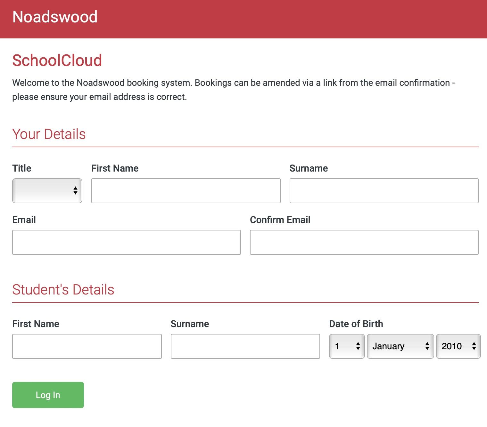Click the green Log In button
The width and height of the screenshot is (487, 427).
coord(48,395)
